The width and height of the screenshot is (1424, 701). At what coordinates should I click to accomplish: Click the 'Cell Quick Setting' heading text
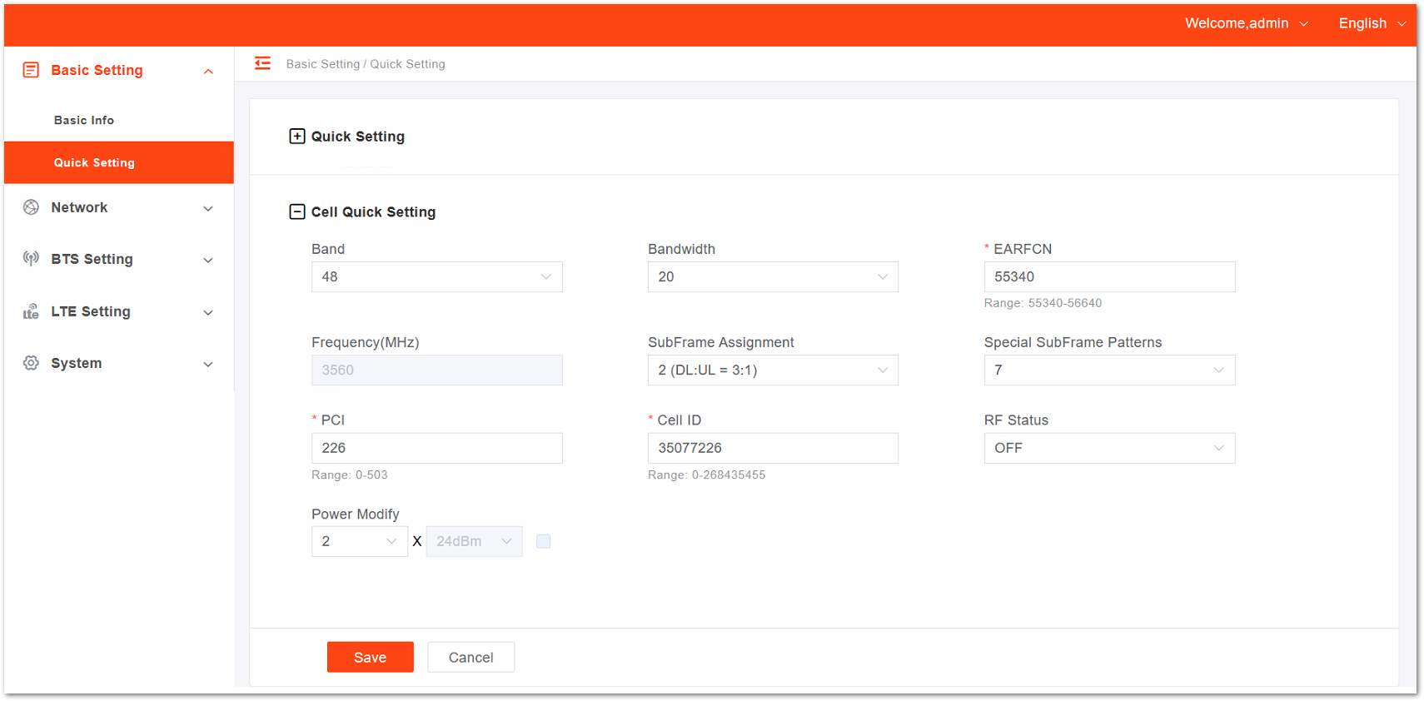coord(373,211)
